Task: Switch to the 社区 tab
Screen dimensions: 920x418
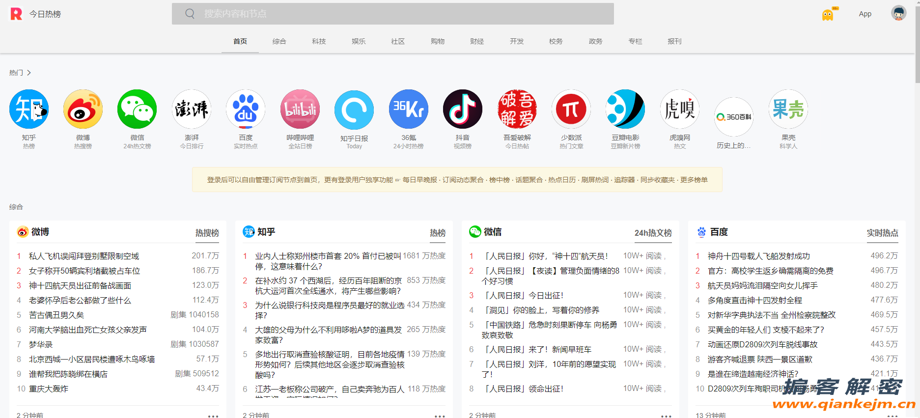Action: [x=398, y=41]
